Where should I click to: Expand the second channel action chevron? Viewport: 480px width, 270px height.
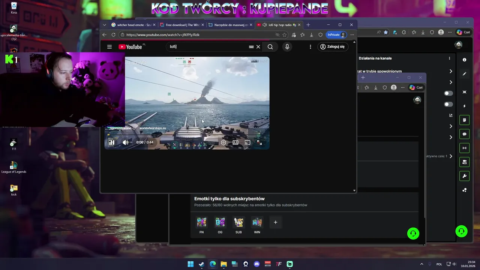[451, 82]
